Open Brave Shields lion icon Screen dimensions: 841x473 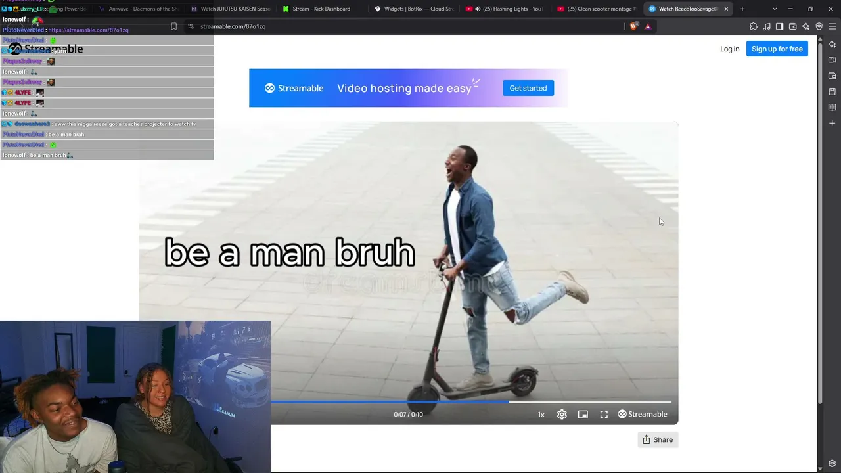coord(633,26)
